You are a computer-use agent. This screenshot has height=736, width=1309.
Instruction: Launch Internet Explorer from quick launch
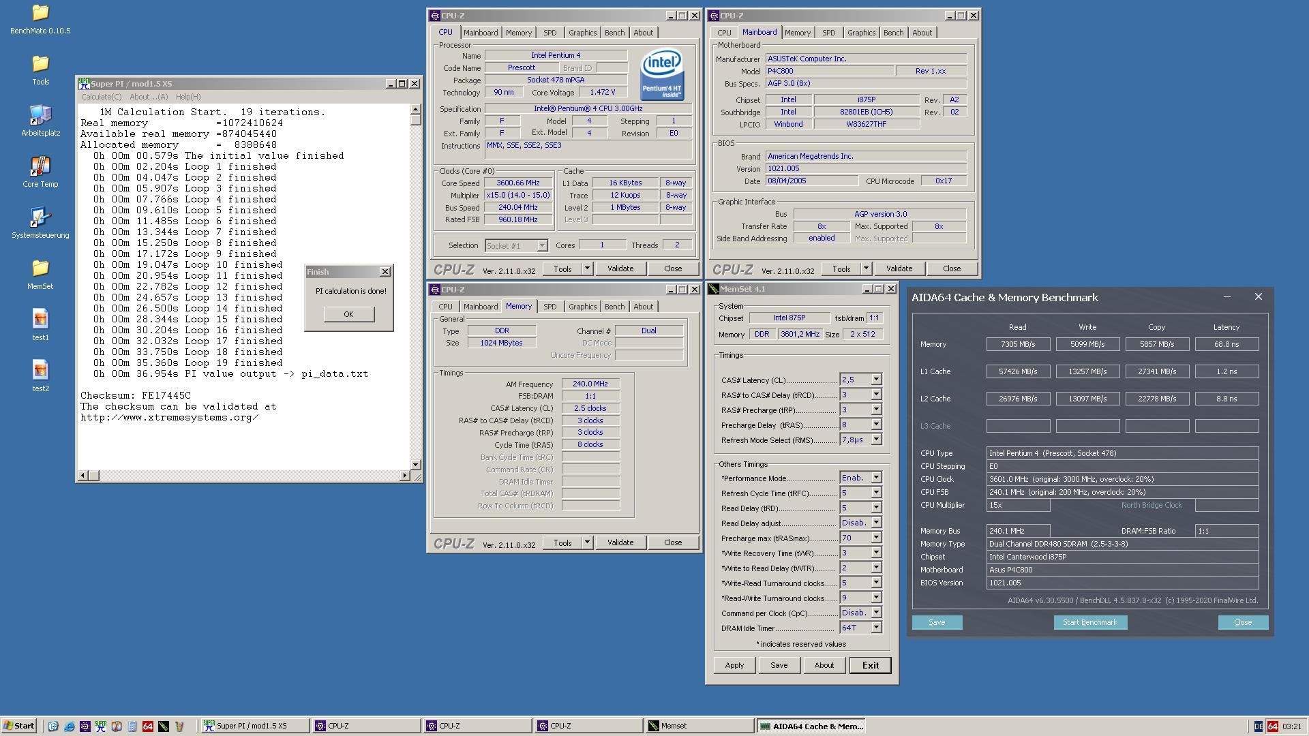coord(69,726)
